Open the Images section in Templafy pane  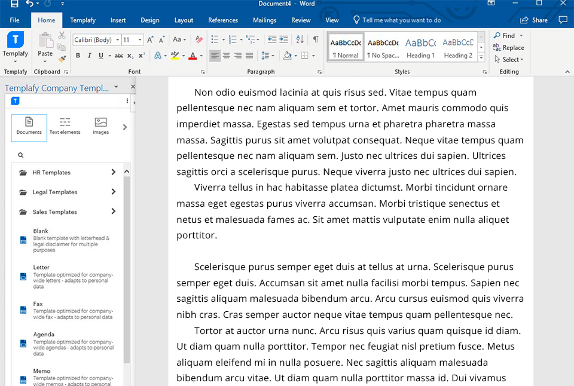coord(100,126)
